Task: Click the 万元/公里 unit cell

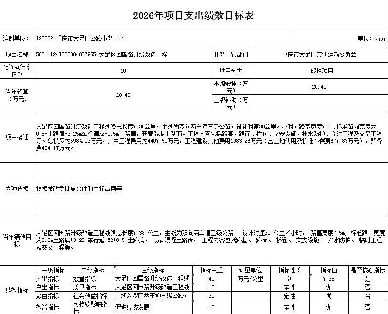Action: pyautogui.click(x=251, y=279)
